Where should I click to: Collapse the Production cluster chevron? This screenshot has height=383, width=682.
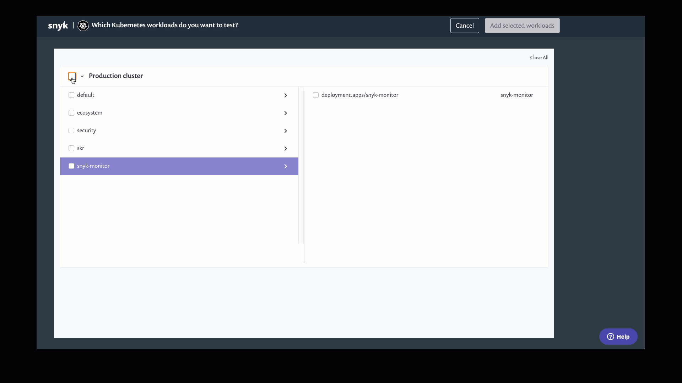(x=82, y=76)
